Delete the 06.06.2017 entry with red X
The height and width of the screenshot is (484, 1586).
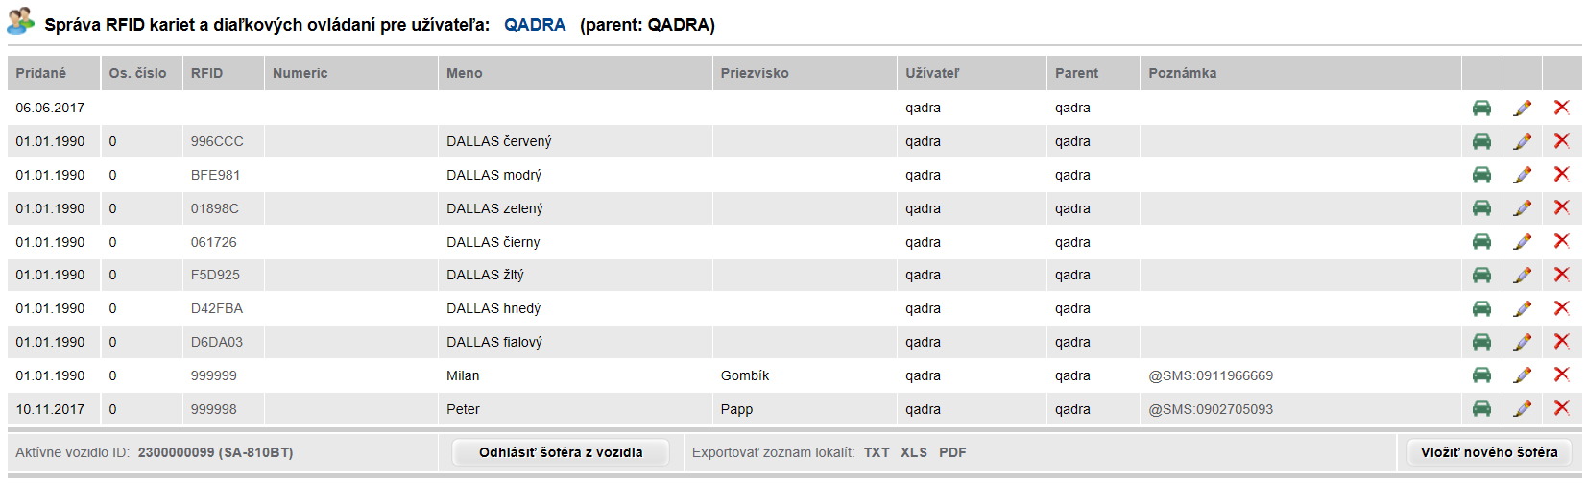1562,108
